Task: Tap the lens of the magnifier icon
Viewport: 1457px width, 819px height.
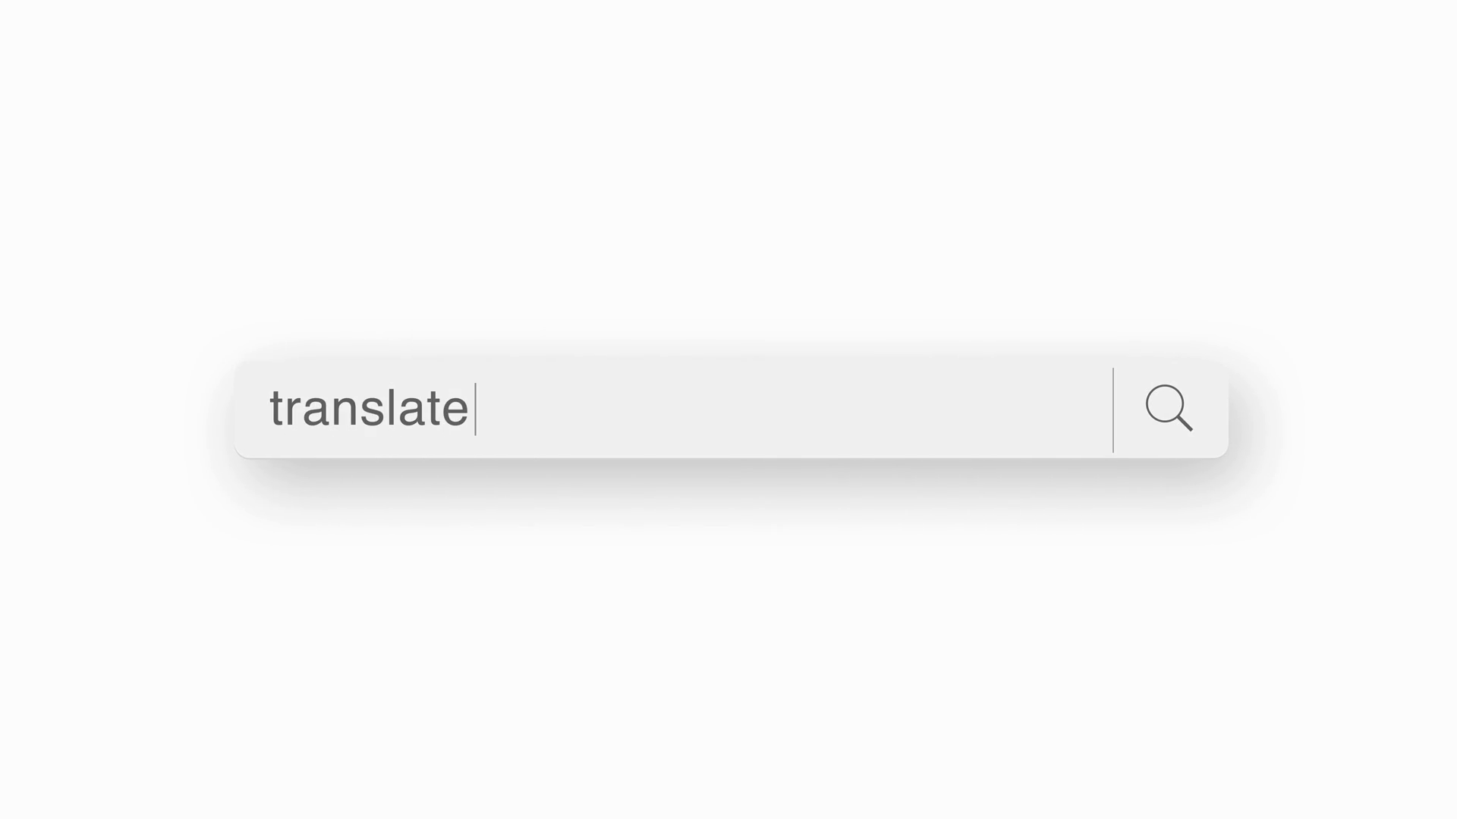Action: coord(1165,403)
